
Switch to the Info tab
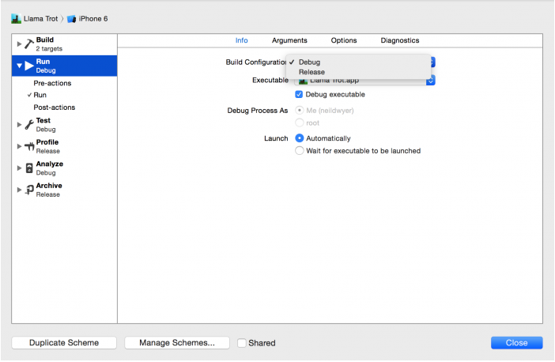[241, 40]
